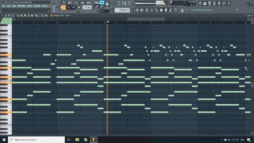This screenshot has width=254, height=143.
Task: Click the Type here to search box
Action: pos(36,139)
